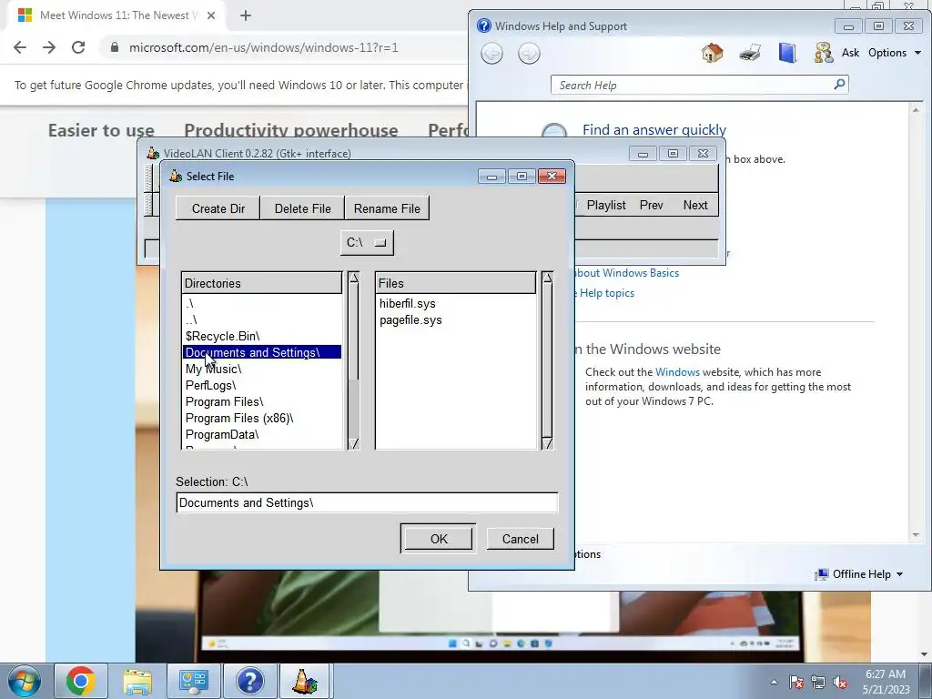Select the PerfLogs\ directory
932x699 pixels.
[262, 386]
